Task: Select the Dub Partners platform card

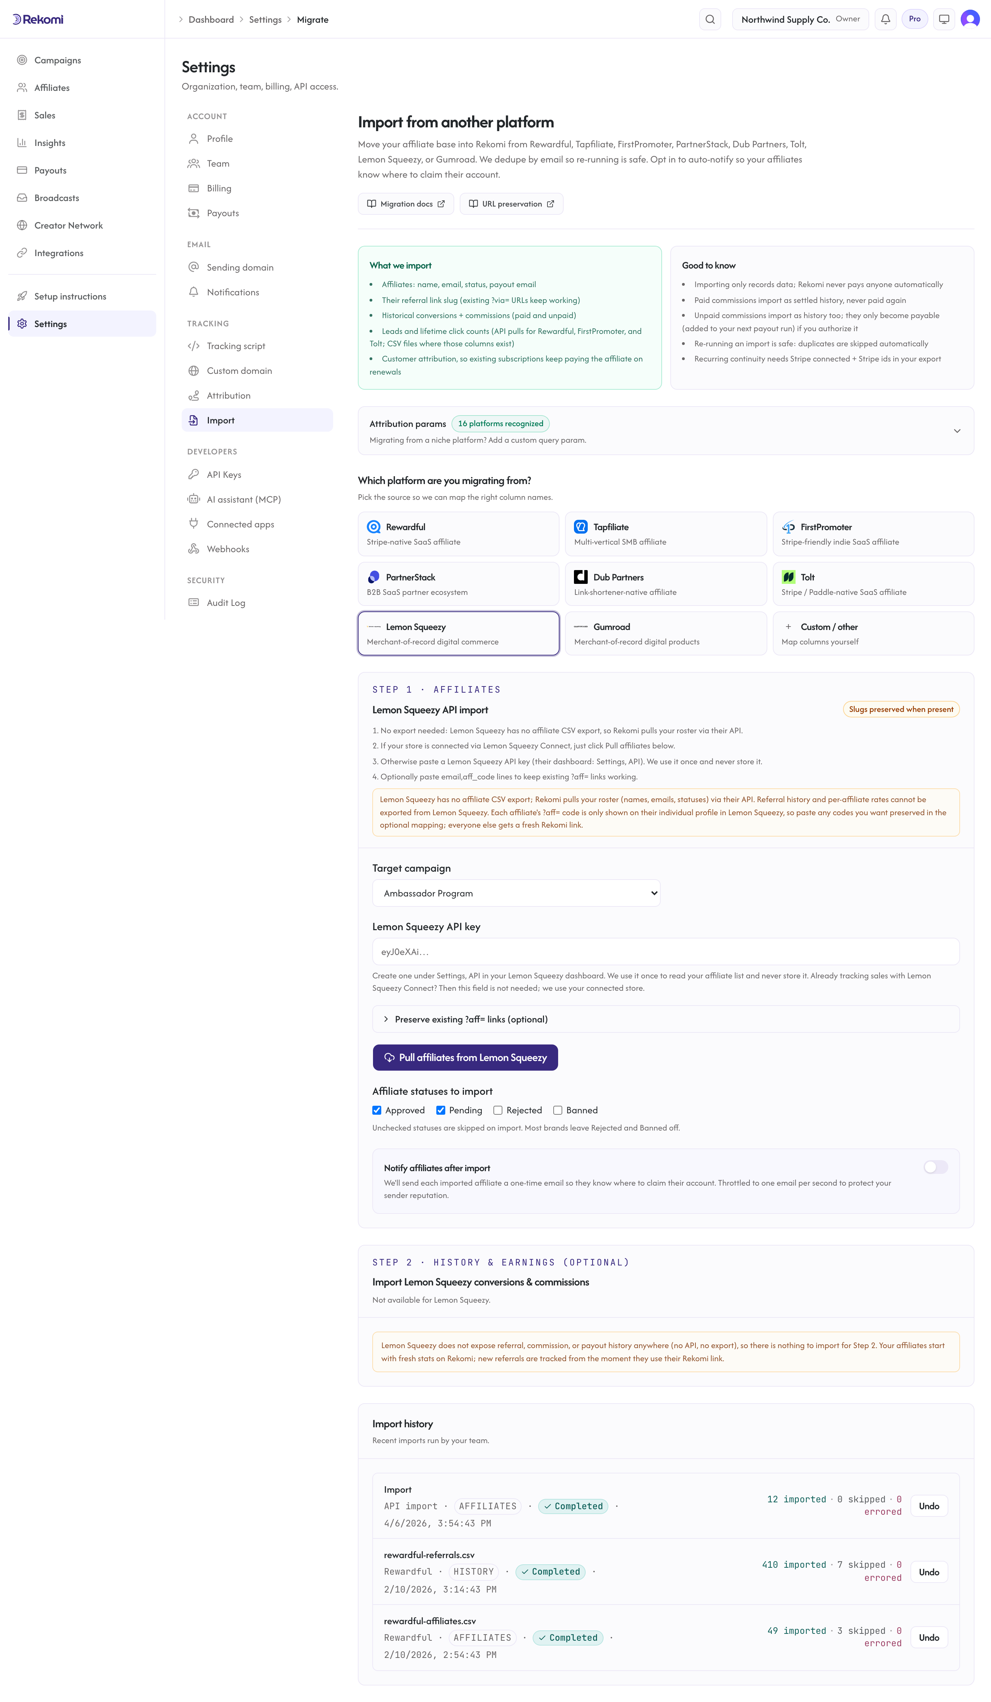Action: tap(665, 584)
